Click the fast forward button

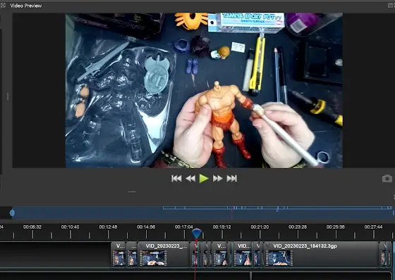tap(218, 179)
